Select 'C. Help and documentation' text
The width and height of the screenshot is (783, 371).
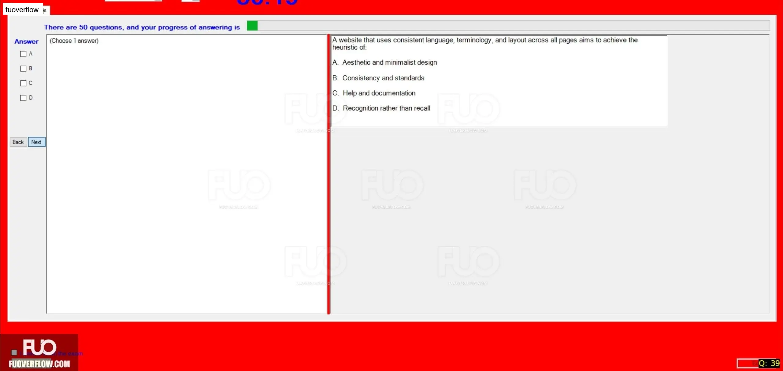tap(374, 93)
